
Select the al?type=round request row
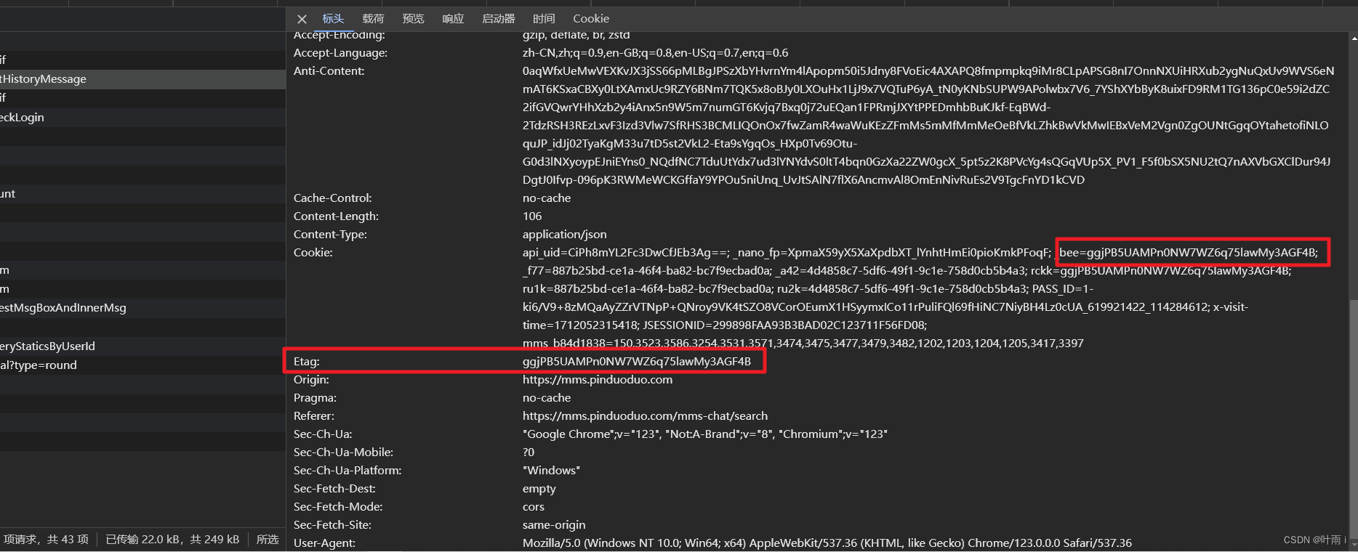pos(142,365)
